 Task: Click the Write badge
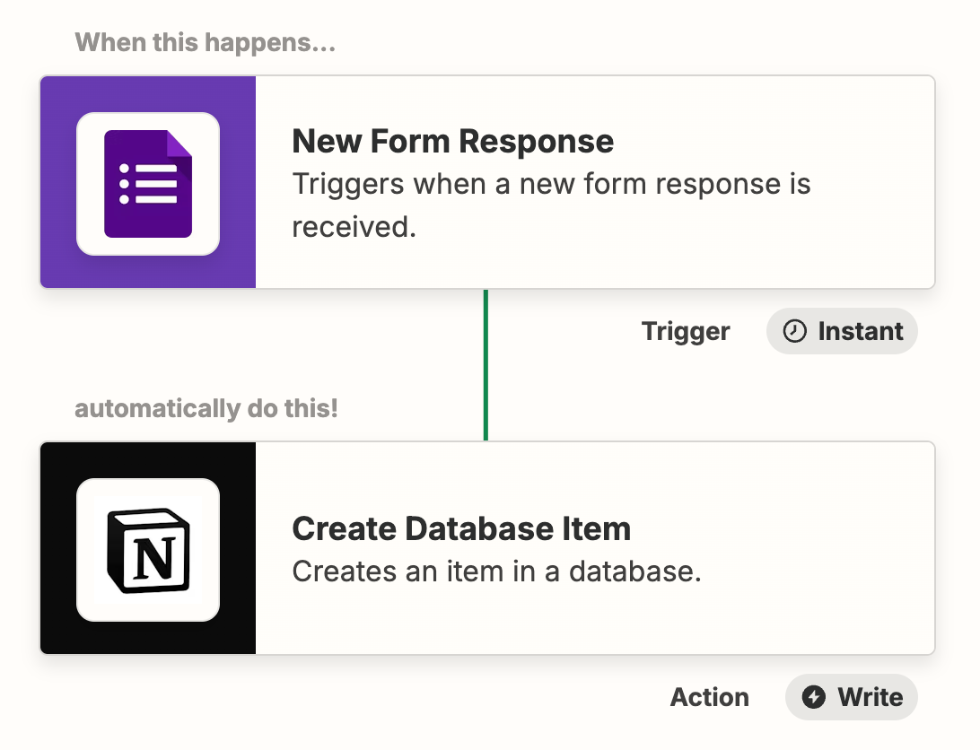coord(851,697)
